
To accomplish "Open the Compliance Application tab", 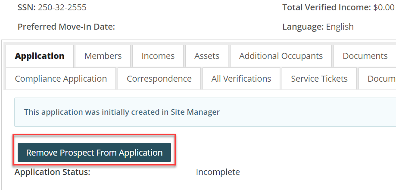I will tap(61, 79).
